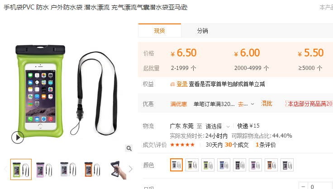
Task: Go to next thumbnails with the right arrow
Action: (131, 169)
